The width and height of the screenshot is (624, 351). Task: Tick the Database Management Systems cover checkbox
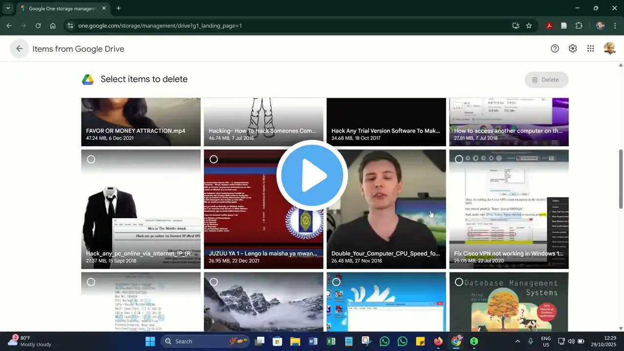click(459, 282)
